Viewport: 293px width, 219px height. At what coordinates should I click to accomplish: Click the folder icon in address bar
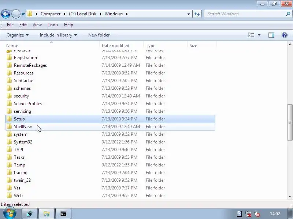(30, 14)
